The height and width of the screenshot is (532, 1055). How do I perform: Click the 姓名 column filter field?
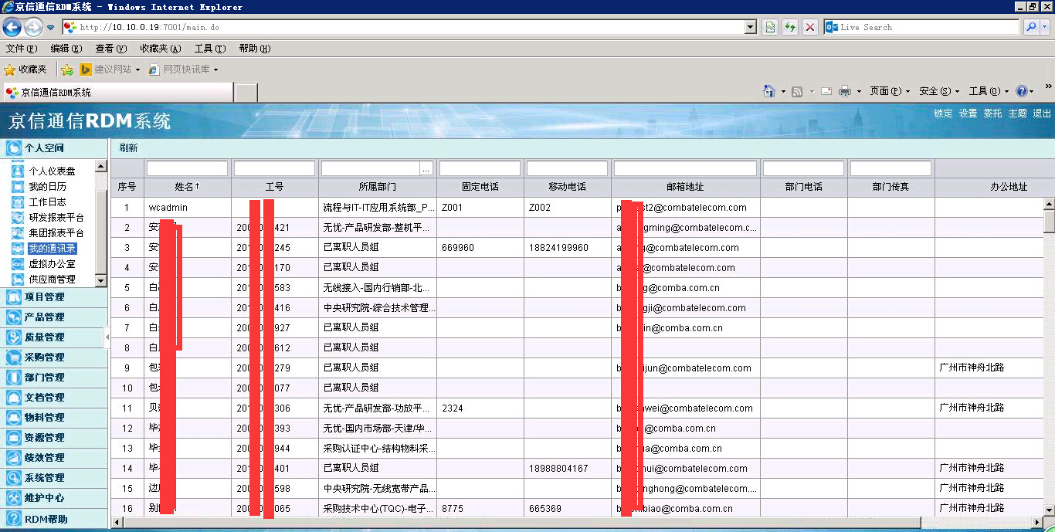pyautogui.click(x=187, y=168)
